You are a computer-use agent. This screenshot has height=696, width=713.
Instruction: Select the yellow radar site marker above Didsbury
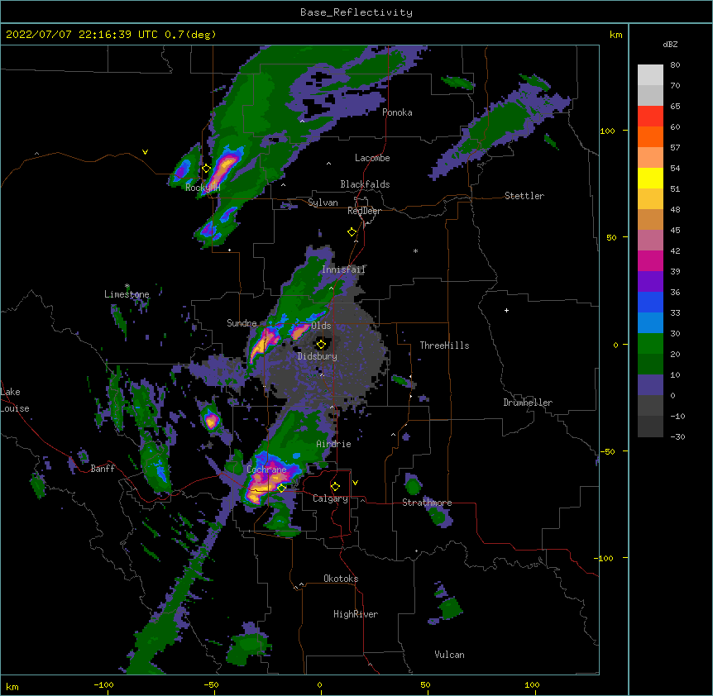point(321,345)
